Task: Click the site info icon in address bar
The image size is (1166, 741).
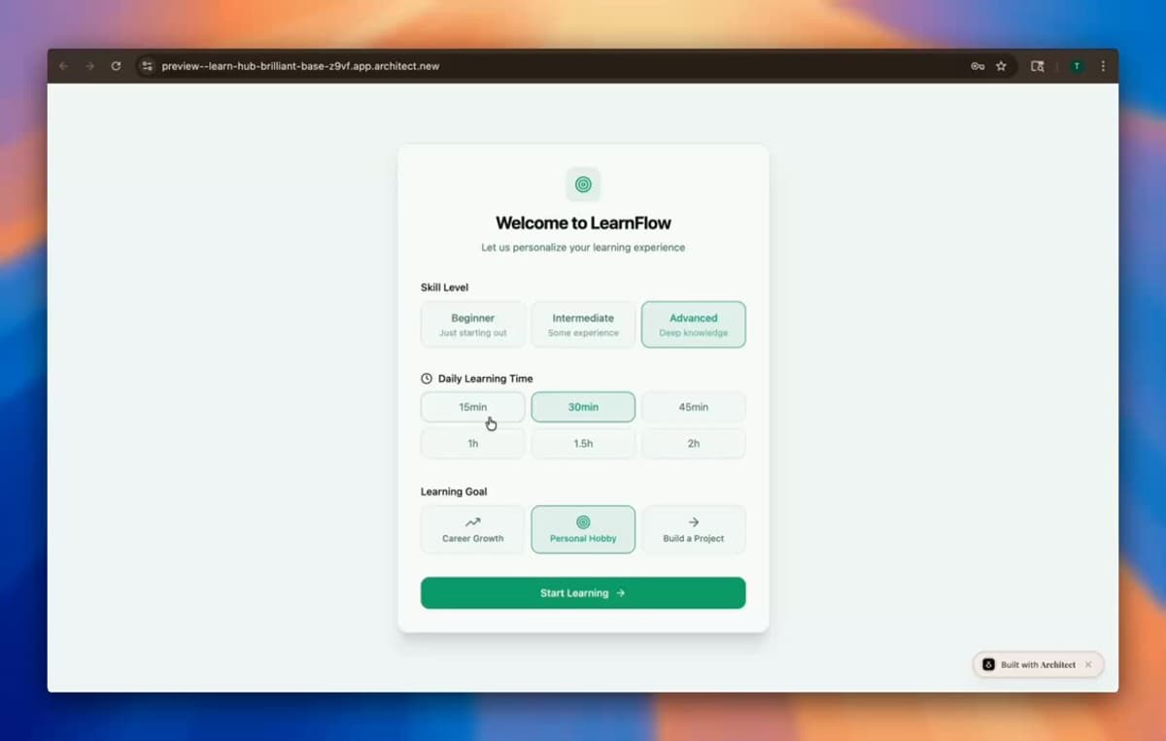Action: tap(147, 66)
